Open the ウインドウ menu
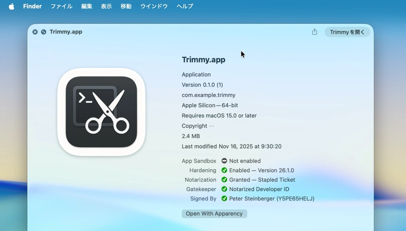This screenshot has width=406, height=231. (154, 6)
